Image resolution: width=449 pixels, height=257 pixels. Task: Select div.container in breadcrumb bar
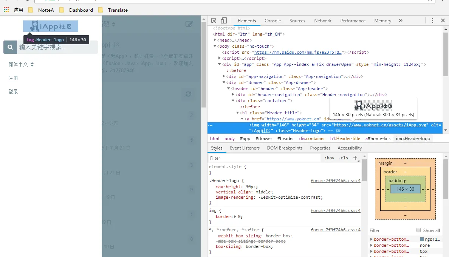(x=312, y=139)
